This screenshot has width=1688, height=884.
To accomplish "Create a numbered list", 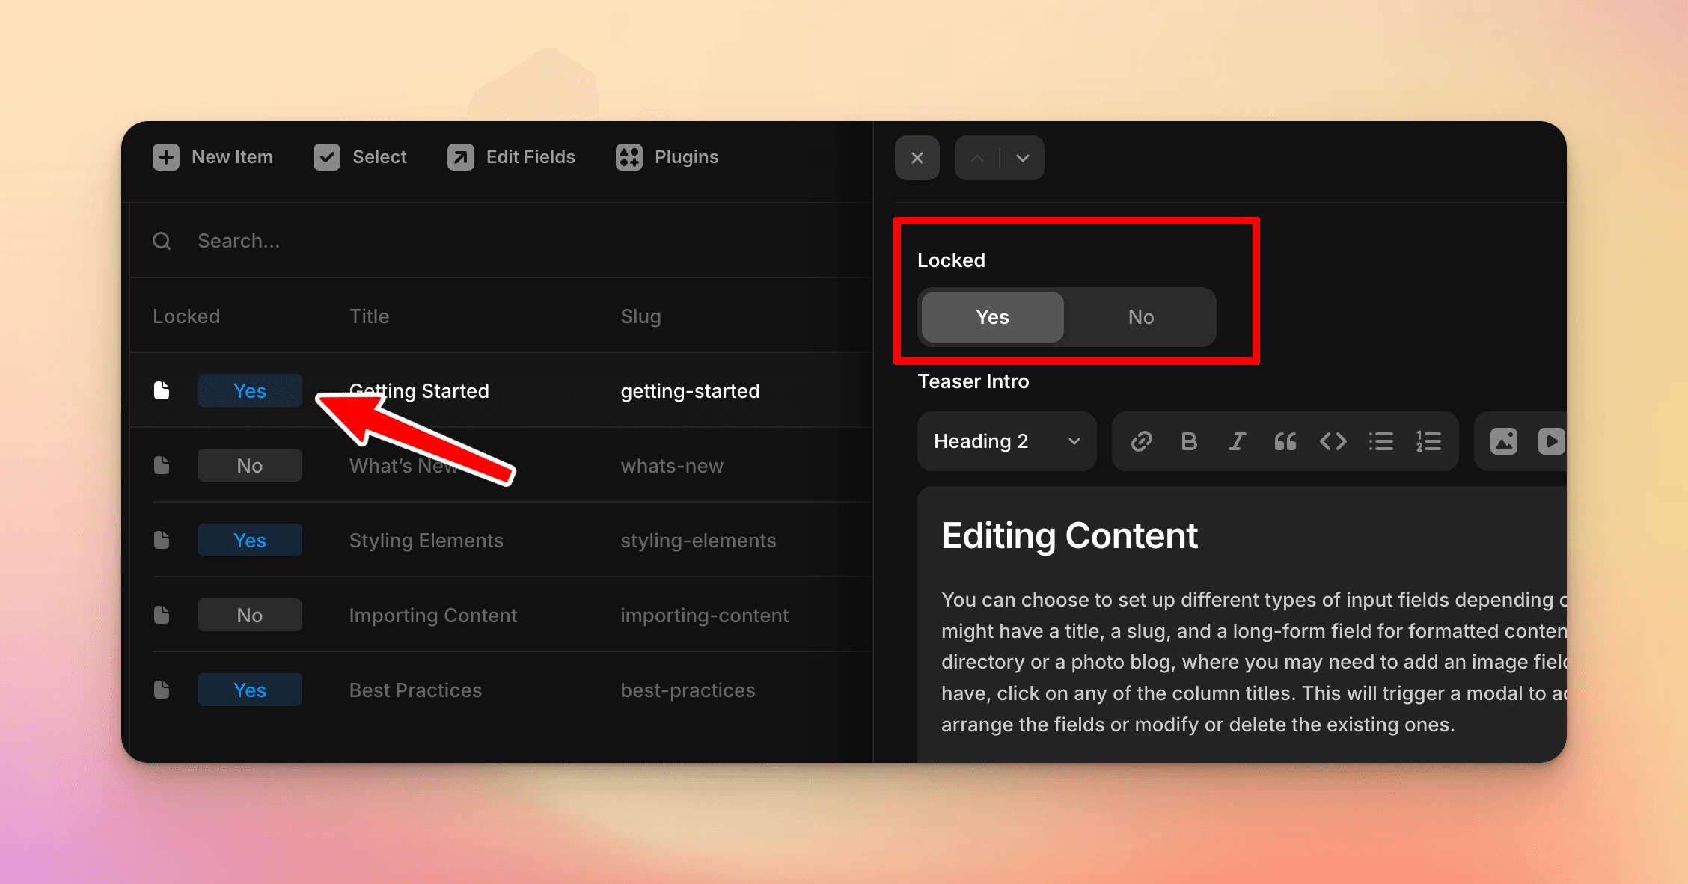I will [x=1428, y=441].
